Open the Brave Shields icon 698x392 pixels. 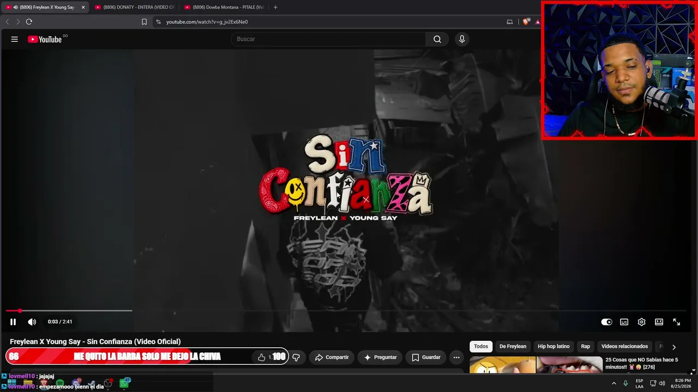[526, 22]
